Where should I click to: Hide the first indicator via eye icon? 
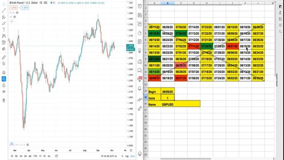[17, 12]
